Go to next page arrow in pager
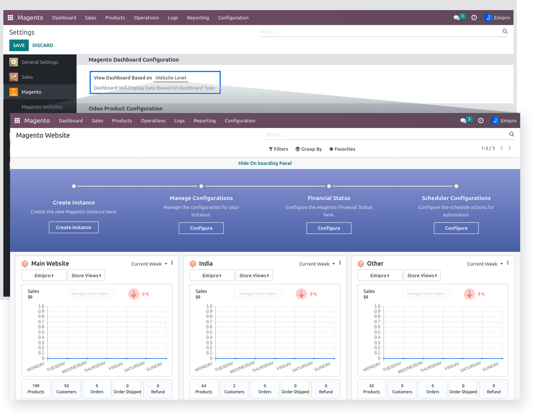 (x=510, y=148)
